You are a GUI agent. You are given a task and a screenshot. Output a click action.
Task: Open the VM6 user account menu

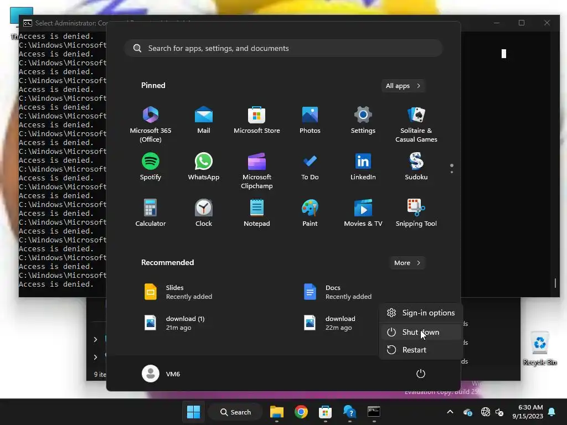click(161, 374)
